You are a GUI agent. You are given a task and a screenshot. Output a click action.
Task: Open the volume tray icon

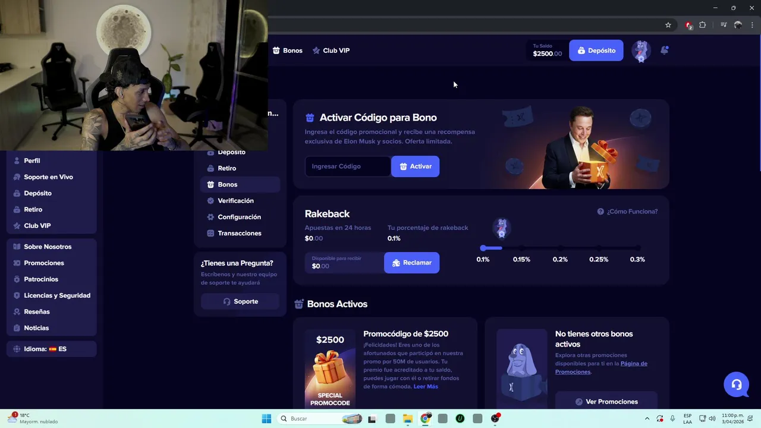pos(712,418)
